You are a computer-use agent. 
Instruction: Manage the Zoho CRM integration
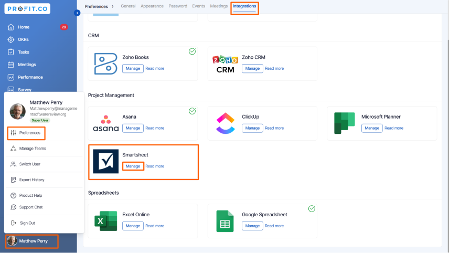pos(252,68)
